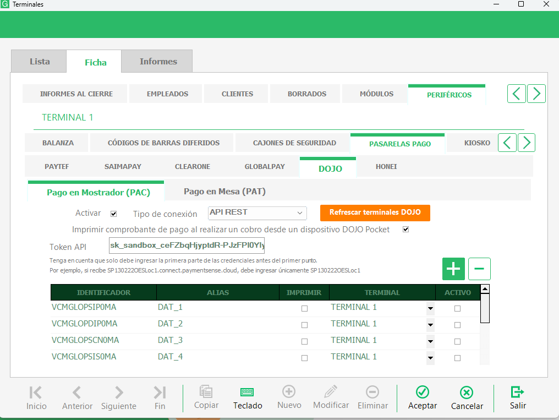Click the Salir exit icon
Image resolution: width=559 pixels, height=420 pixels.
pos(517,392)
